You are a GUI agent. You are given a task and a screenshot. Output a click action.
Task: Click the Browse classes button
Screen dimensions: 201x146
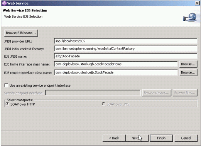pyautogui.click(x=157, y=93)
